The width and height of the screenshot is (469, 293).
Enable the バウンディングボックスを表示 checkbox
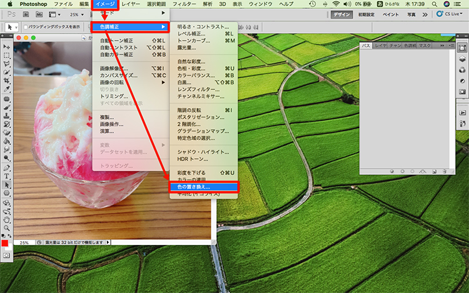pos(26,27)
